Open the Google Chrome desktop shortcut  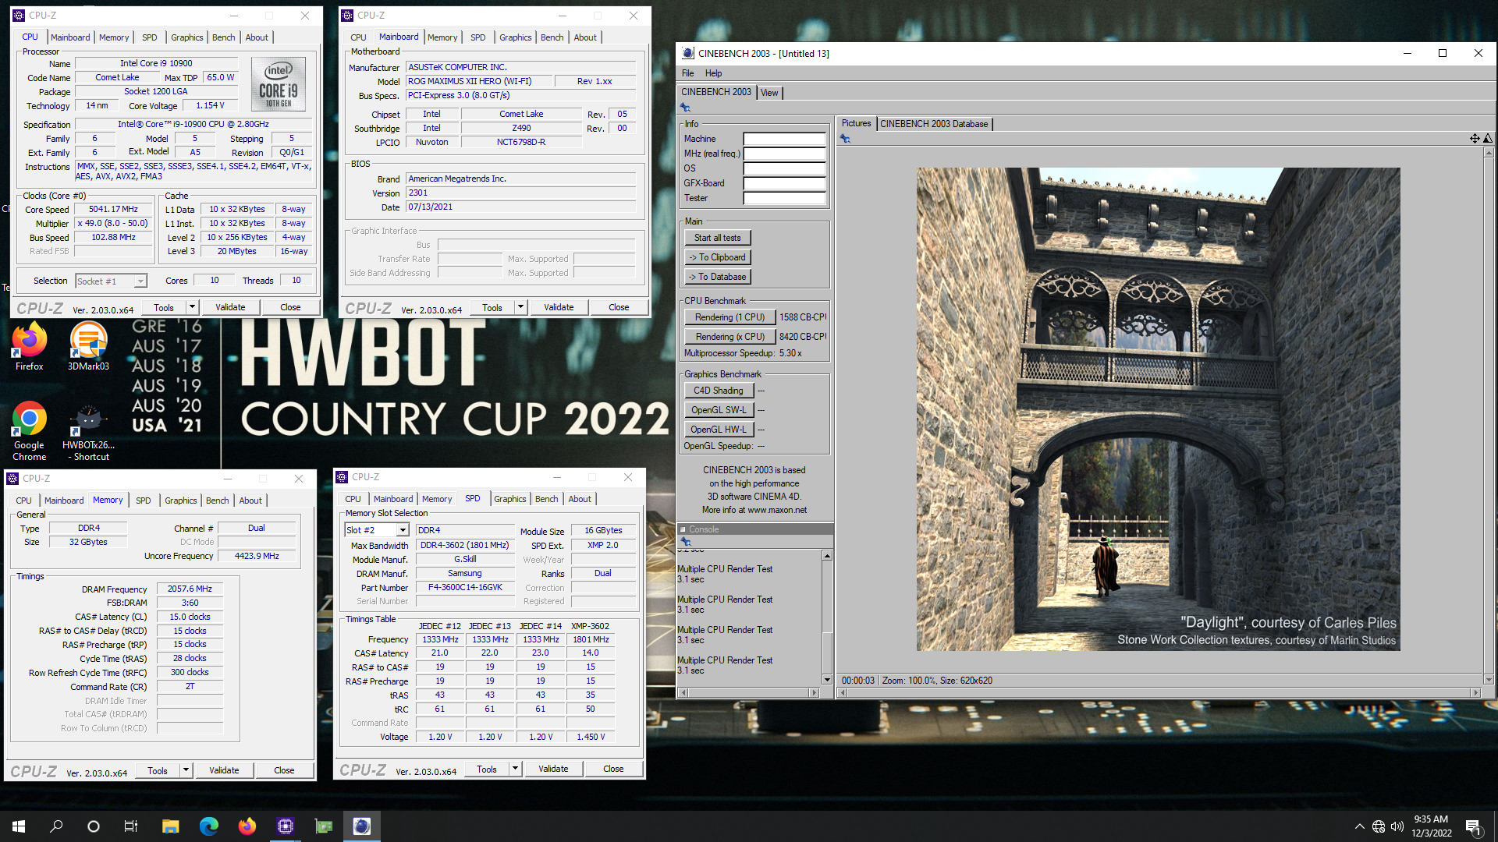[x=30, y=431]
